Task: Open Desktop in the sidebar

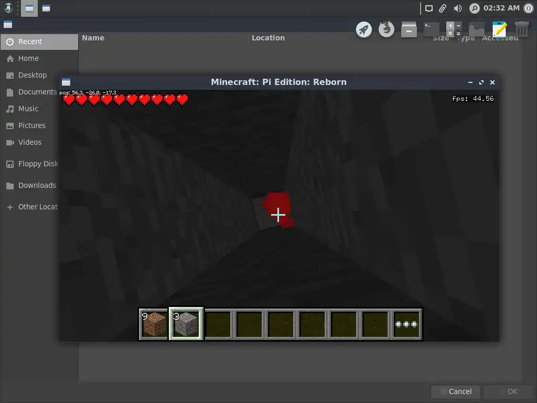Action: (x=30, y=75)
